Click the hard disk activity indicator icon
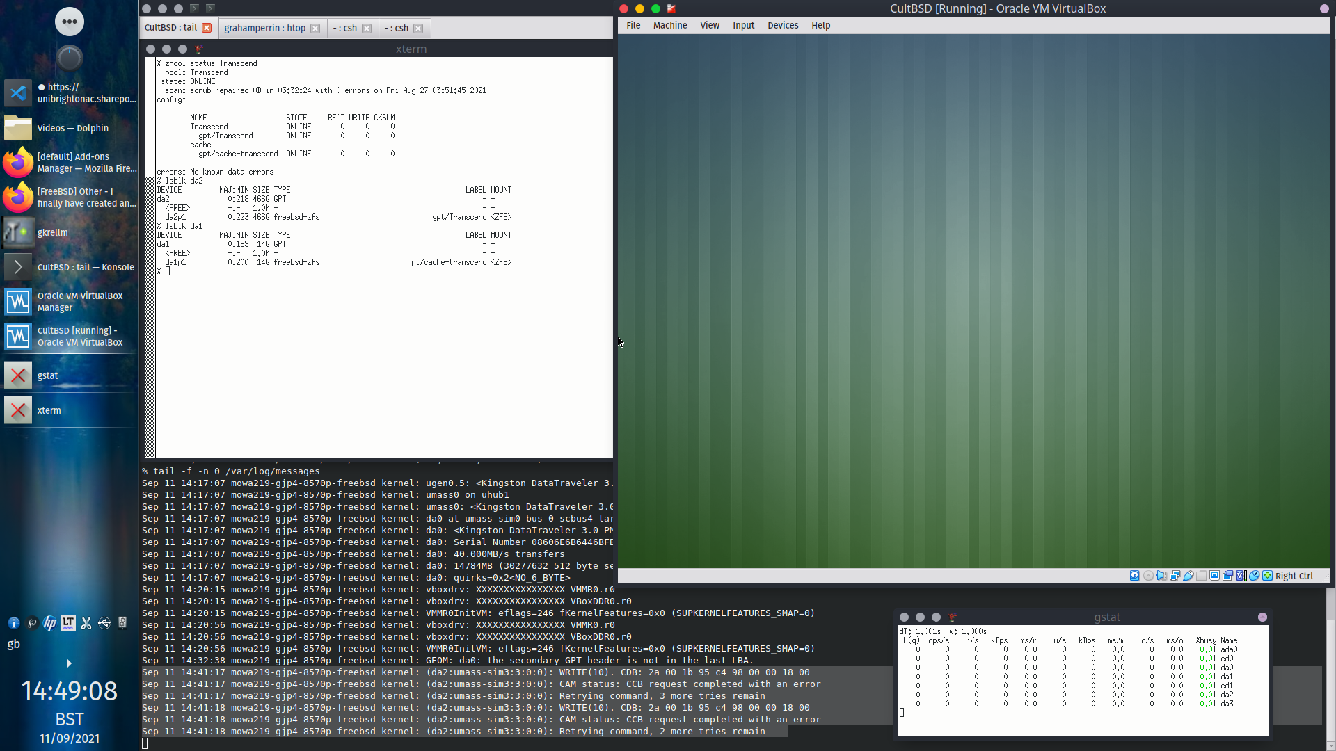 tap(1135, 576)
